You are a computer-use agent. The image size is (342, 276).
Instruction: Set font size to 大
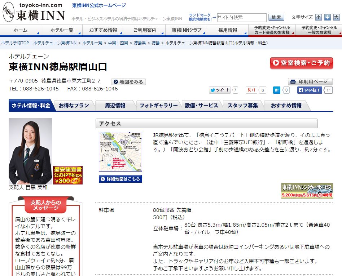click(336, 17)
